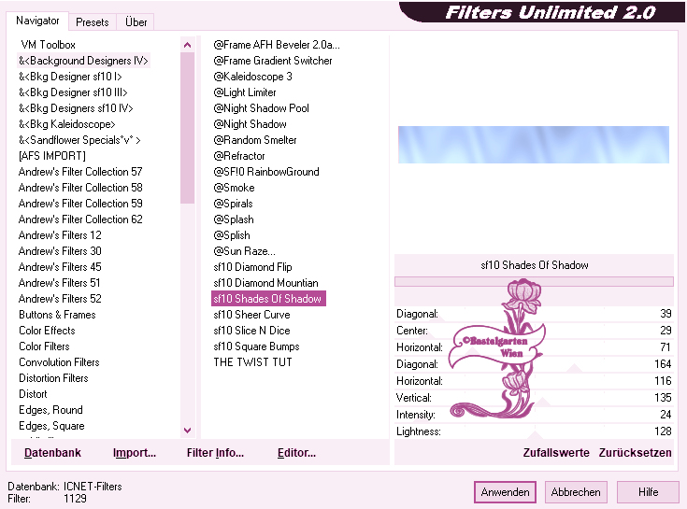Choose @Frame AFH Beveler 2.0a filter
This screenshot has height=509, width=687.
[x=277, y=45]
